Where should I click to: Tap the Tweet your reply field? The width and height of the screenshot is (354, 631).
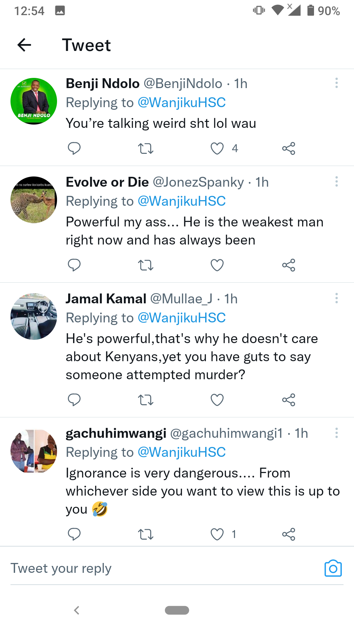[164, 568]
